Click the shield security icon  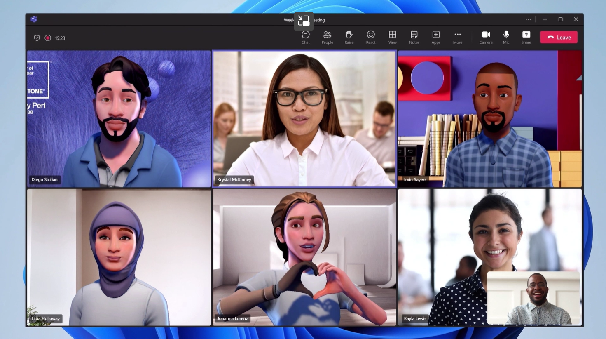click(37, 38)
